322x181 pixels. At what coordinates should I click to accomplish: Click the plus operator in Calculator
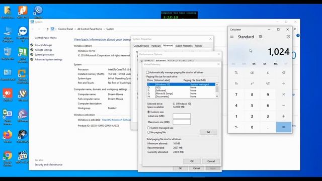[284, 116]
